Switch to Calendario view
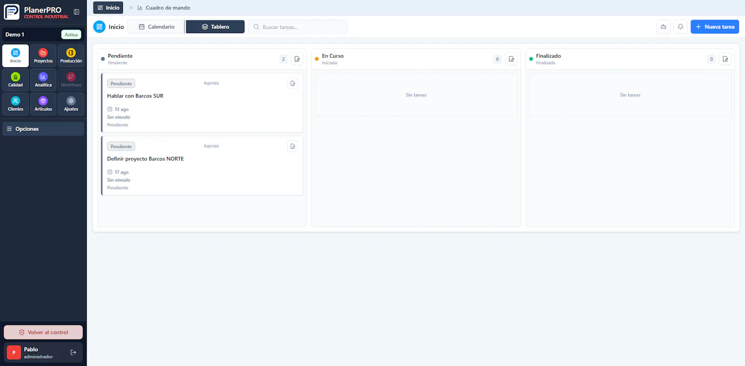The height and width of the screenshot is (366, 745). point(156,27)
